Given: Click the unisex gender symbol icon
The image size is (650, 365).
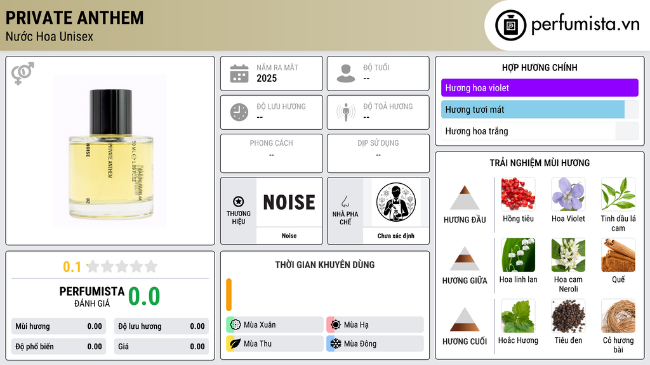Looking at the screenshot, I should (23, 74).
